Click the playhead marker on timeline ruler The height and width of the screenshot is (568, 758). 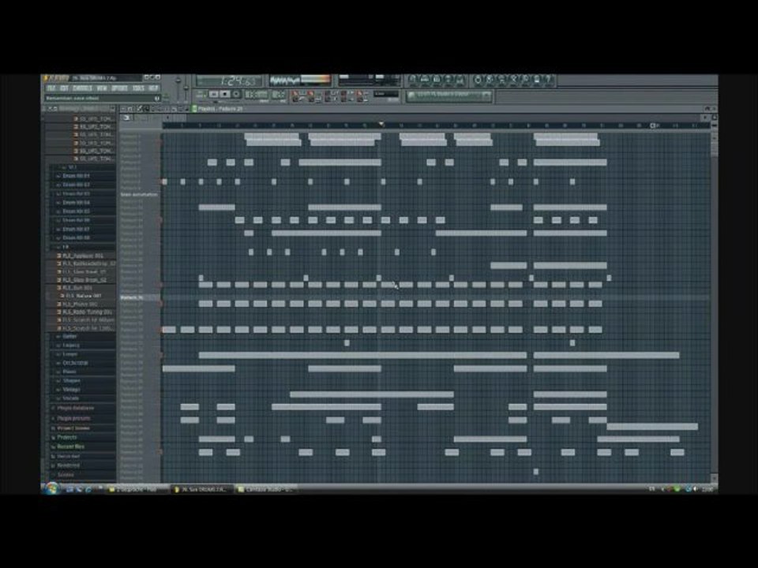pyautogui.click(x=381, y=125)
